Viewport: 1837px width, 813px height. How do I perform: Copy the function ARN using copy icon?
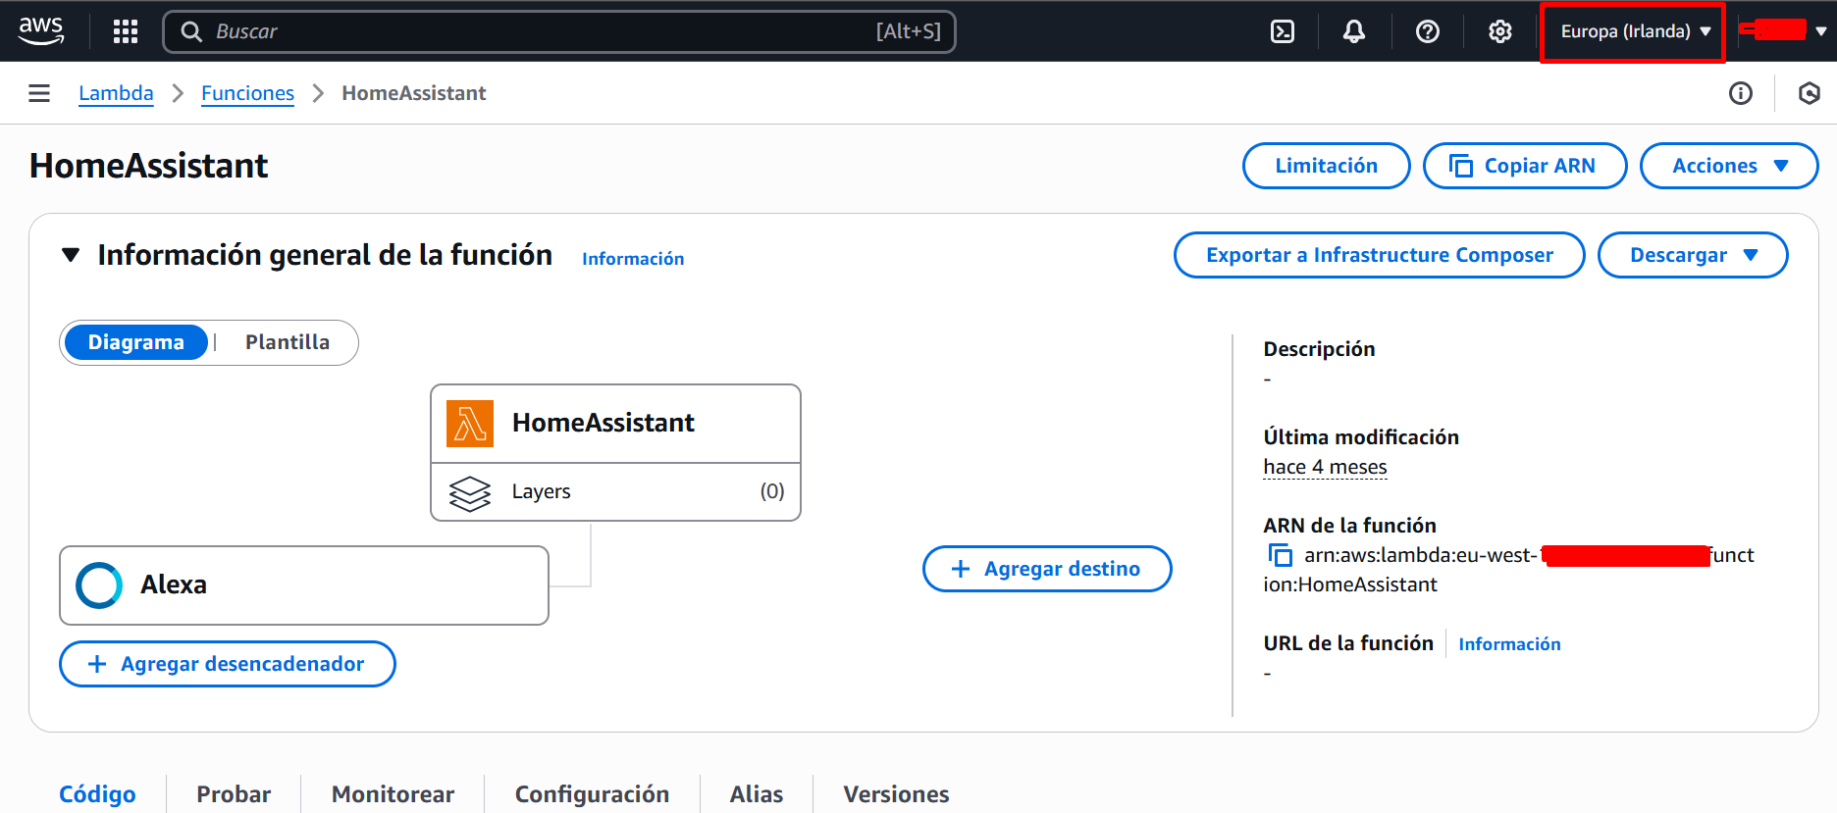click(1280, 555)
